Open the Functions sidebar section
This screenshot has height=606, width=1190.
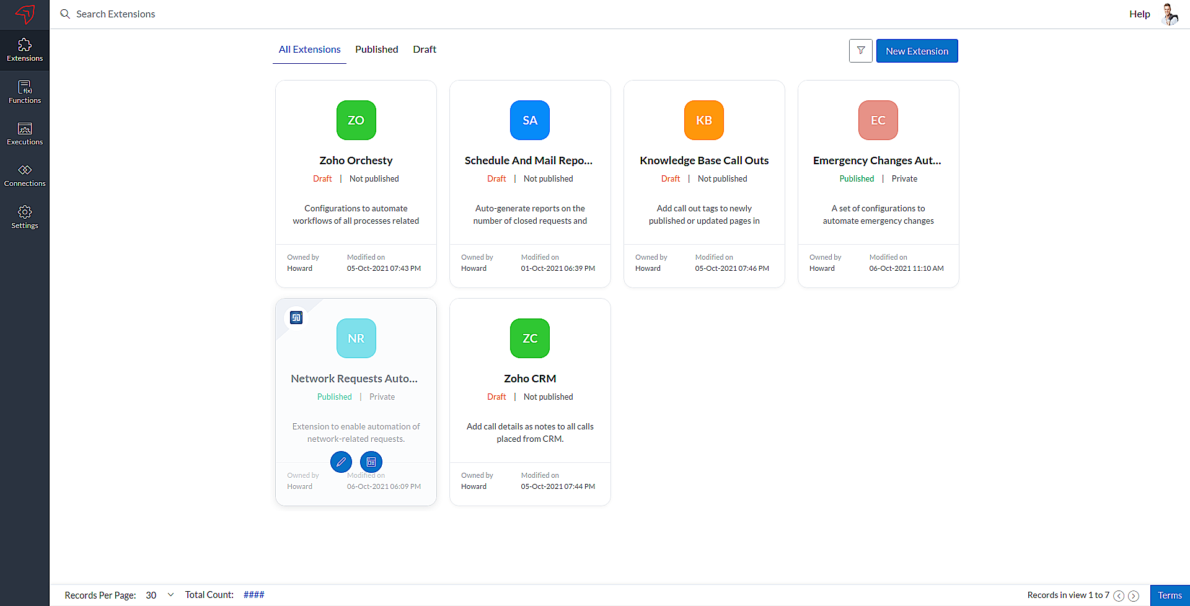(x=25, y=92)
